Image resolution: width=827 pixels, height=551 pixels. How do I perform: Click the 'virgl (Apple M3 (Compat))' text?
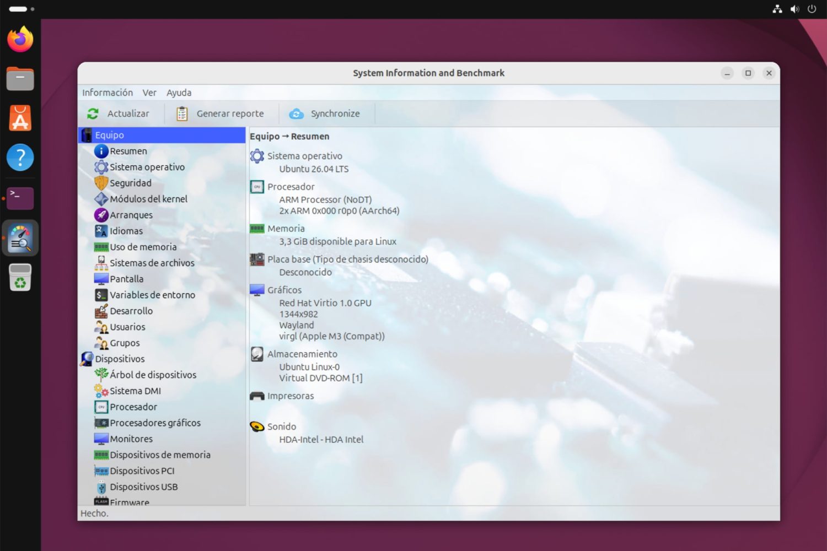pyautogui.click(x=332, y=336)
